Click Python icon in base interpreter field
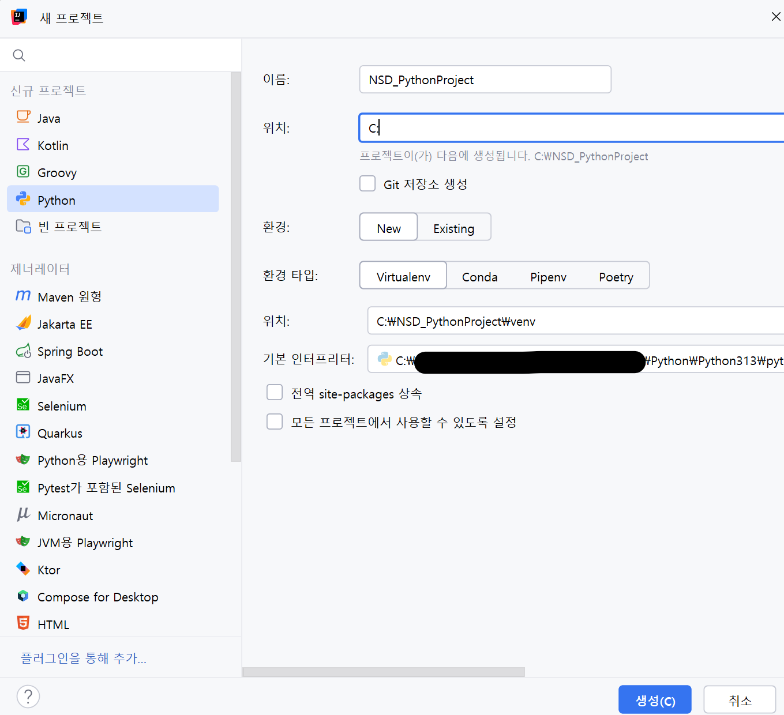 point(384,359)
